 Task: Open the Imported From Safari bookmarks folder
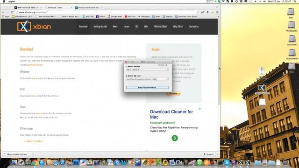186,17
